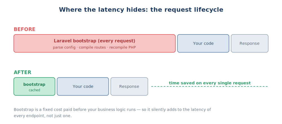Click the 'cached' caption in green box

point(34,90)
